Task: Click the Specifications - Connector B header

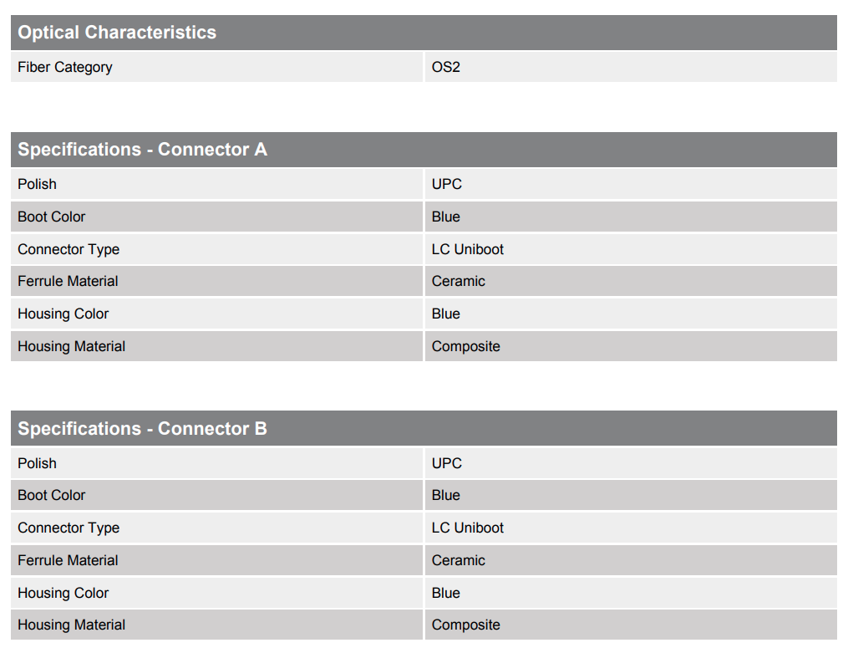Action: (143, 429)
